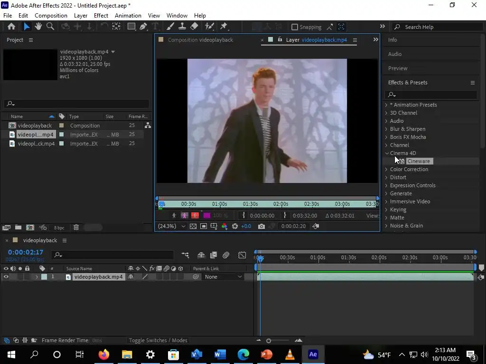Toggle the transparency grid in Layer viewer

193,226
